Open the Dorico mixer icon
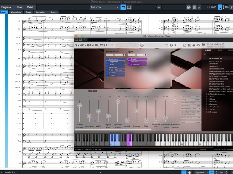 [195, 7]
